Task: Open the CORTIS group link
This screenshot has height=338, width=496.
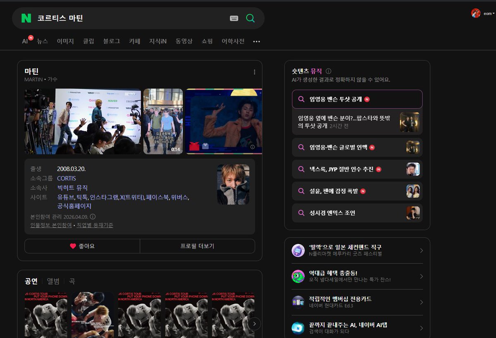Action: point(67,178)
